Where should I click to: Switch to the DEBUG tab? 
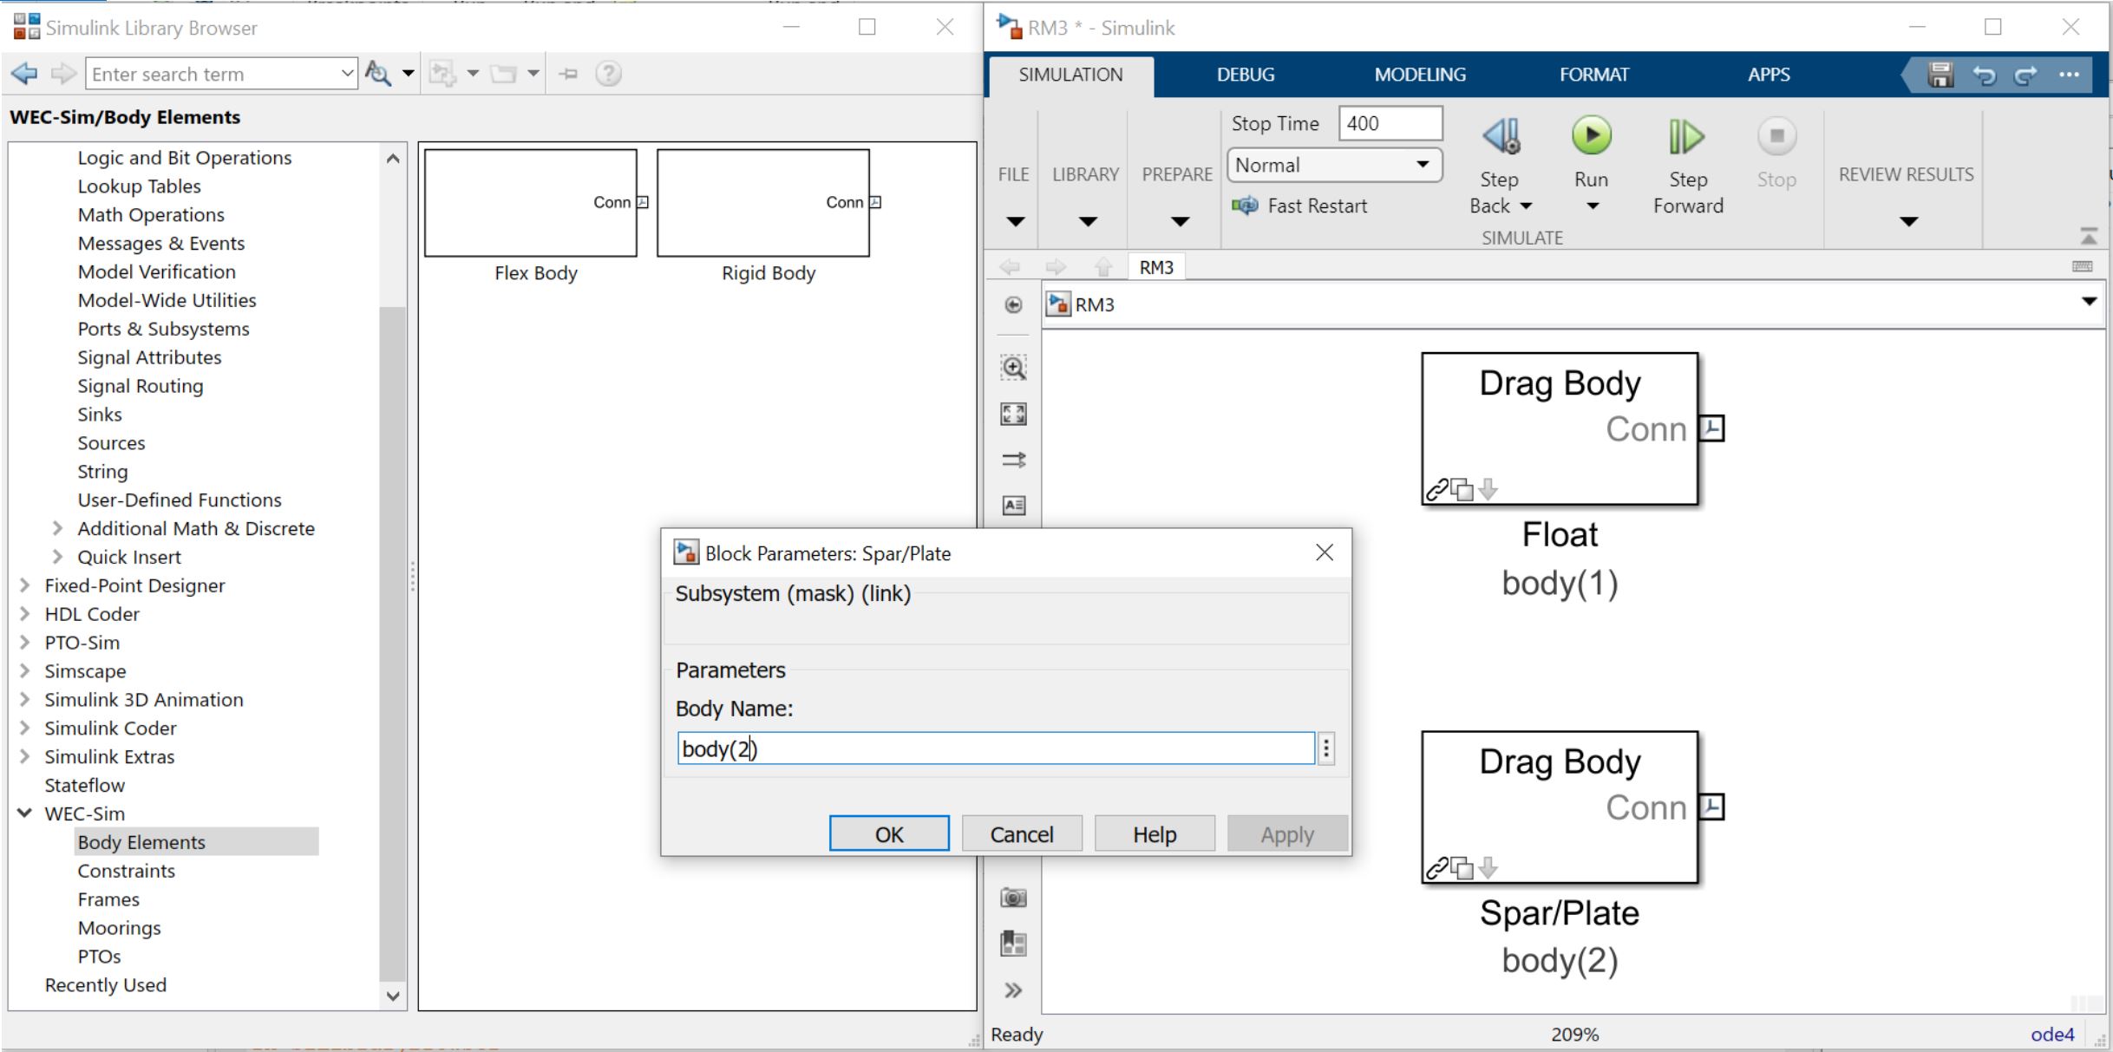pyautogui.click(x=1246, y=75)
